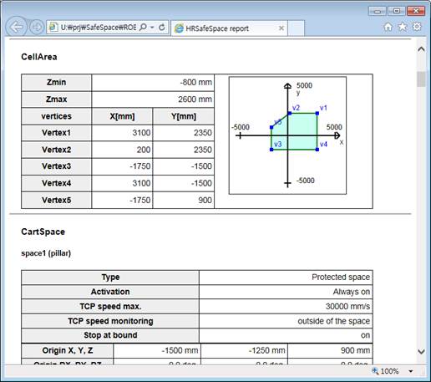
Task: Open the Home page icon
Action: pyautogui.click(x=388, y=27)
